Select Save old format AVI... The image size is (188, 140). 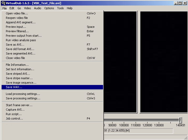point(52,49)
